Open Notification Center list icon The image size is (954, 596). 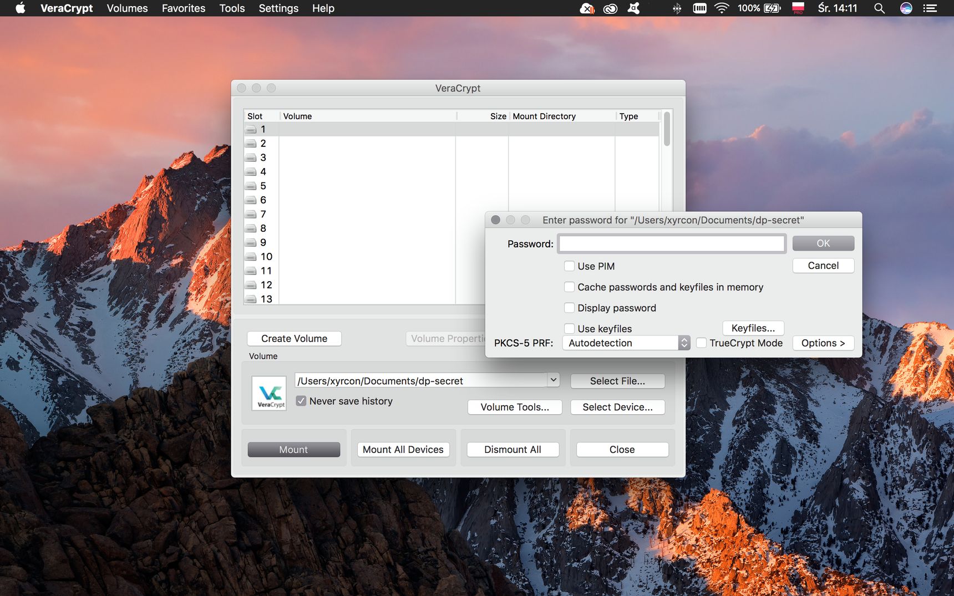pos(930,8)
